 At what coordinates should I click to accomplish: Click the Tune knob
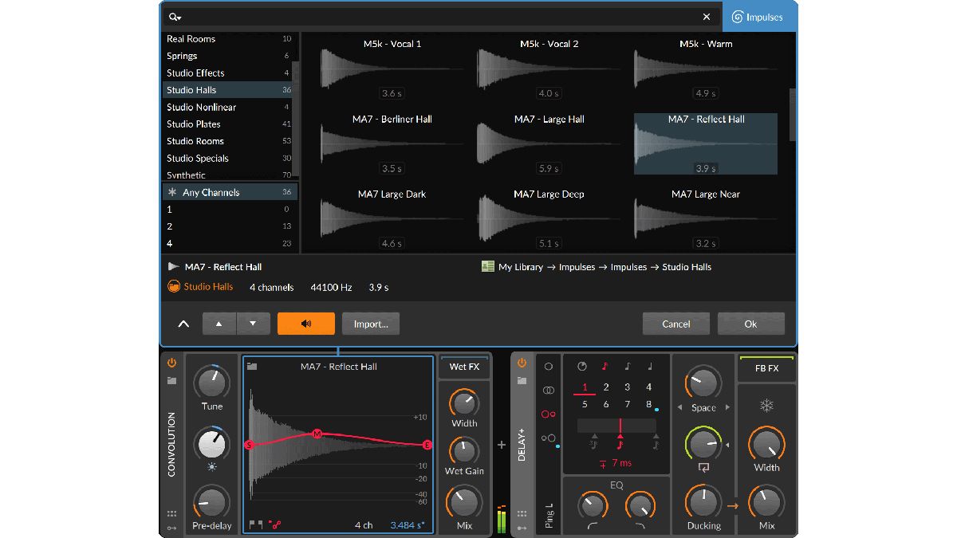click(212, 383)
